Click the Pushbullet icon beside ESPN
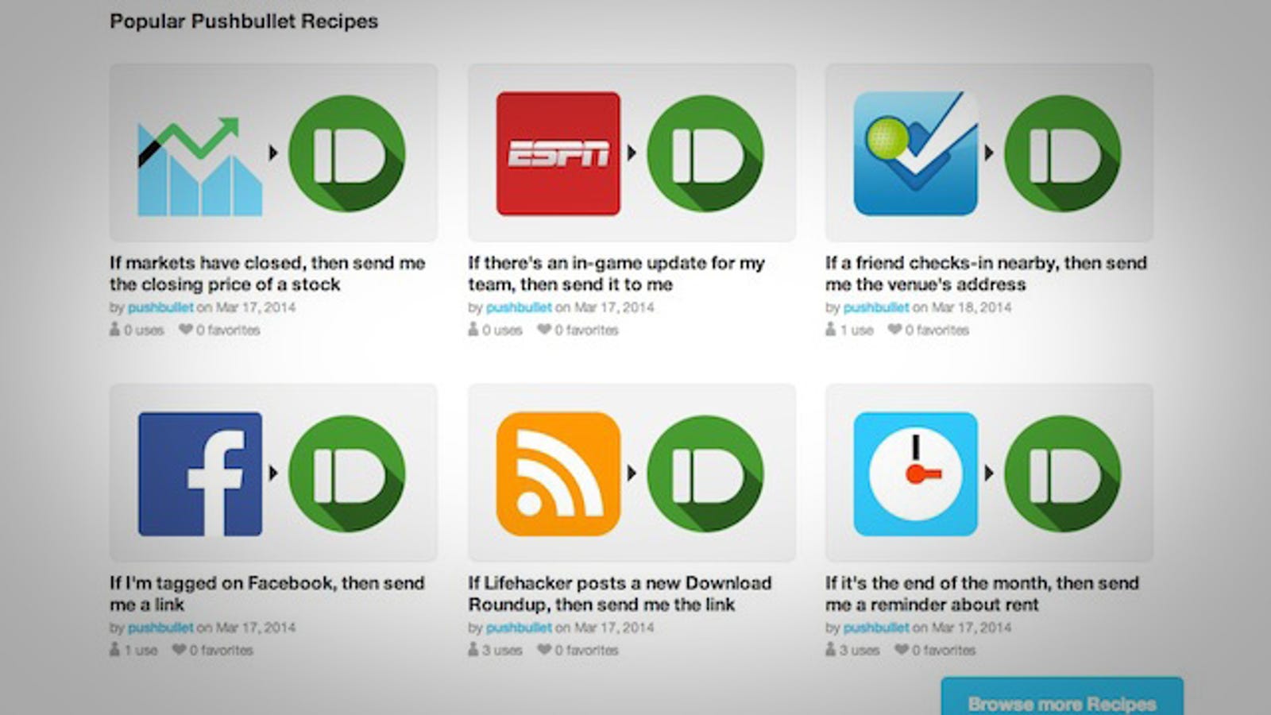 [705, 153]
